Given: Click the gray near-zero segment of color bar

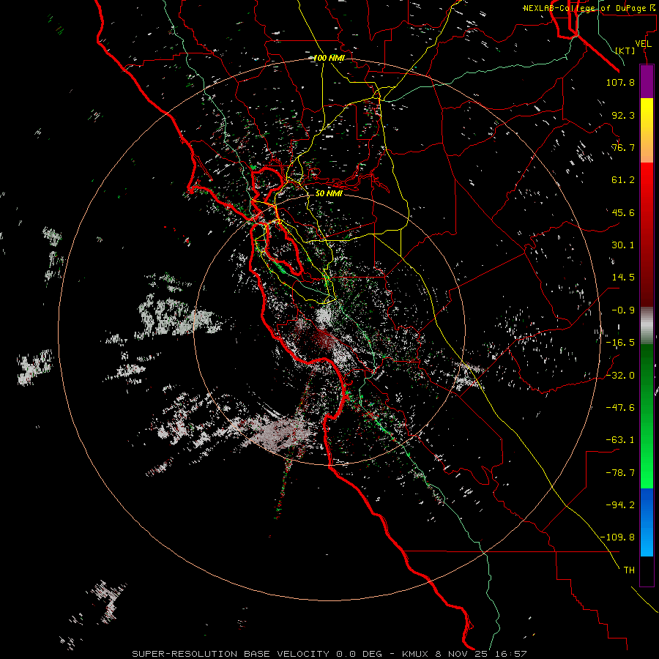Looking at the screenshot, I should click(647, 326).
